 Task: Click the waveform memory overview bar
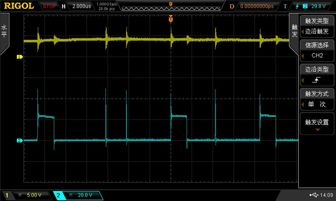pyautogui.click(x=171, y=8)
